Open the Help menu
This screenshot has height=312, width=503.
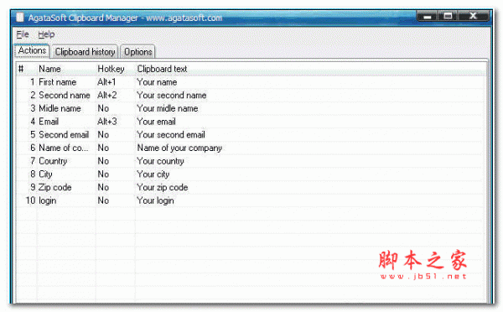click(46, 34)
